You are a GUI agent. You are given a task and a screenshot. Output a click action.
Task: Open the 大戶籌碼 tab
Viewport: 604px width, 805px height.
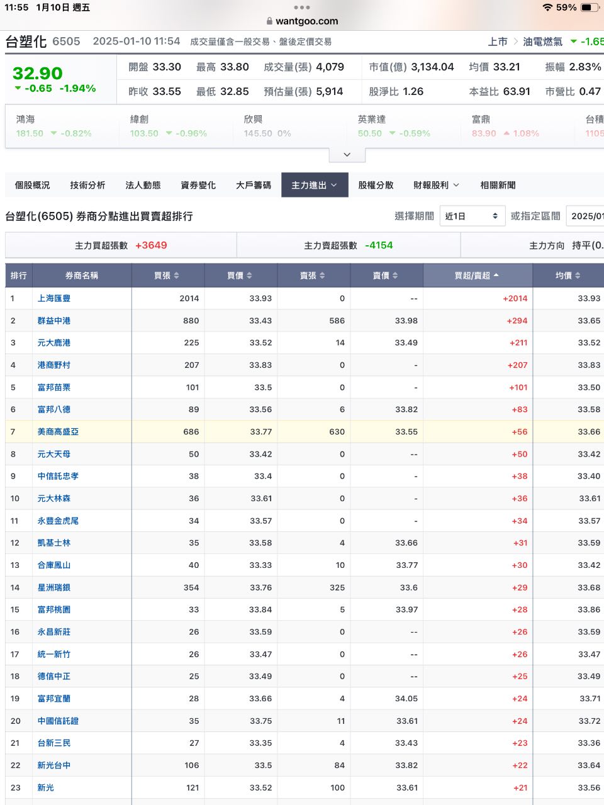254,185
